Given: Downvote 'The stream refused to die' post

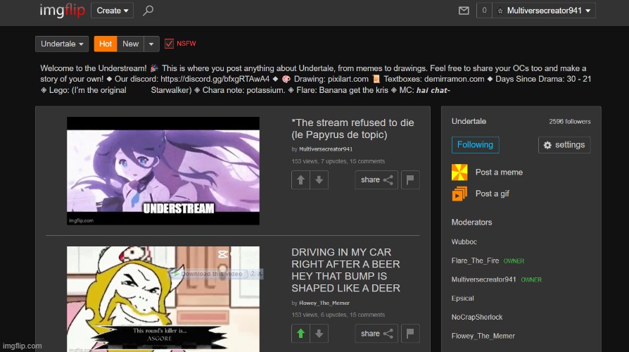Looking at the screenshot, I should pos(319,180).
